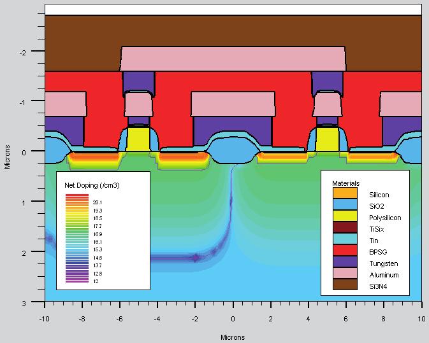Click the wide top aluminum metal layer
The image size is (429, 343).
click(233, 59)
